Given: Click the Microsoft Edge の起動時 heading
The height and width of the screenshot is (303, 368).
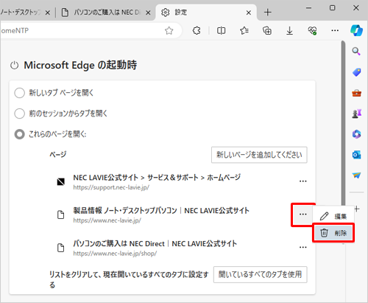Looking at the screenshot, I should point(80,65).
